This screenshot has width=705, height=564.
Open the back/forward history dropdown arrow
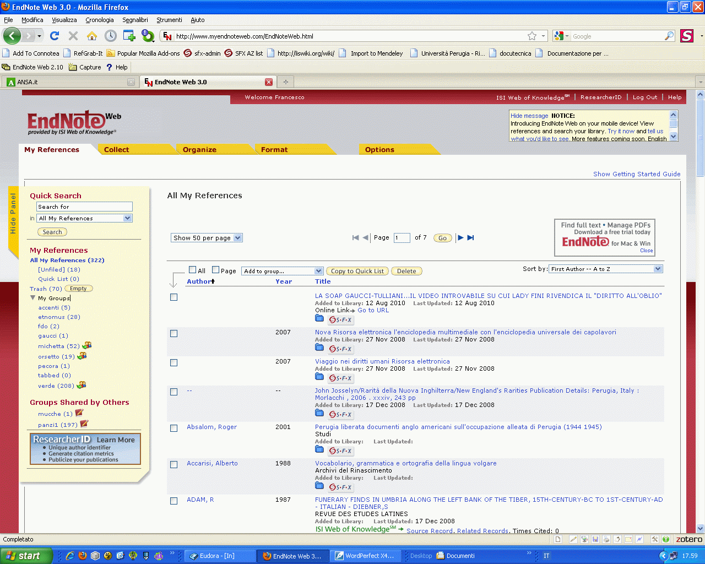pos(39,36)
